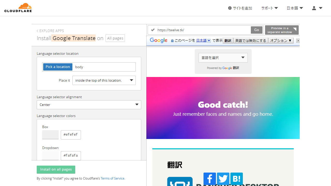Click the Twitter share icon

pyautogui.click(x=223, y=179)
